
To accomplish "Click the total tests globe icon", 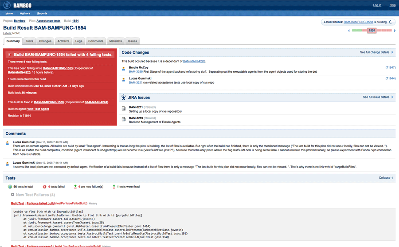I will pyautogui.click(x=10, y=187).
